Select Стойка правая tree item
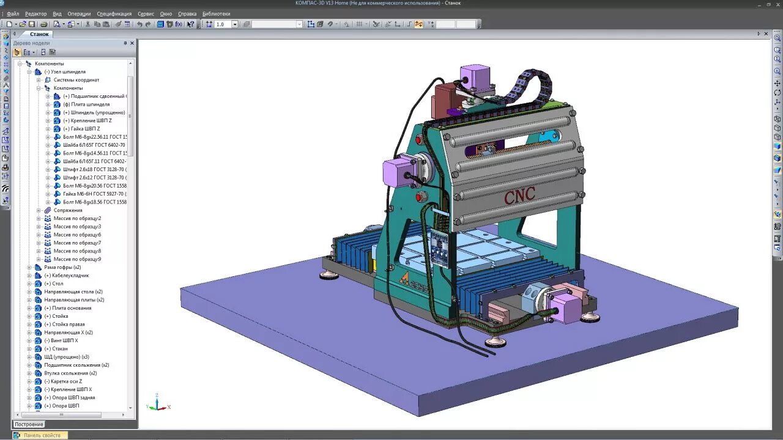Screen dimensions: 783x440 64,324
